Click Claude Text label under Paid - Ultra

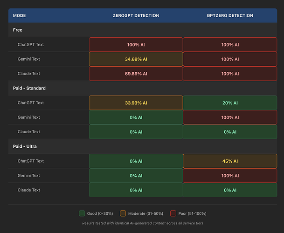click(28, 190)
